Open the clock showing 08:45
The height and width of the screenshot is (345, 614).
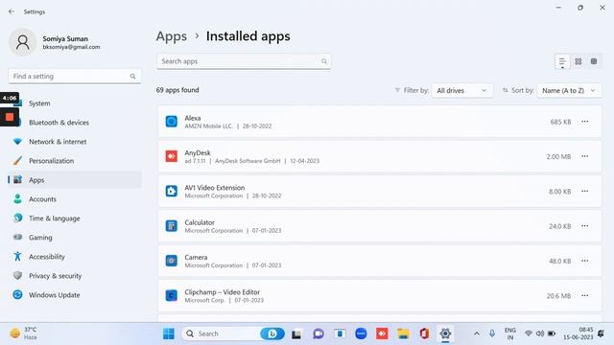click(x=579, y=333)
